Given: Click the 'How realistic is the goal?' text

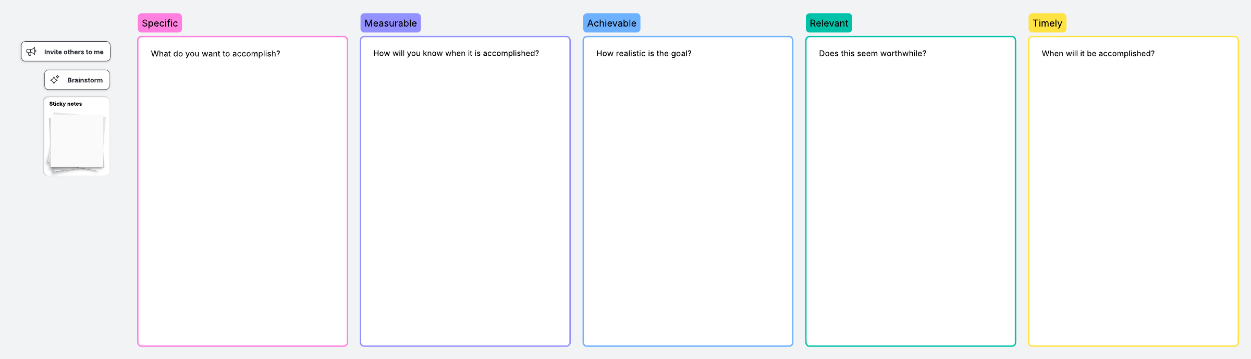Looking at the screenshot, I should [644, 53].
